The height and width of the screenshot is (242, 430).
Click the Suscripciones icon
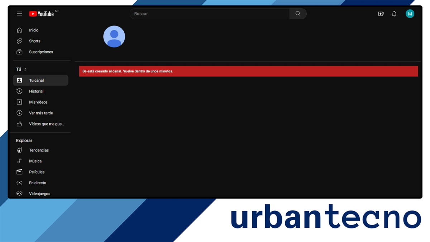[x=19, y=52]
